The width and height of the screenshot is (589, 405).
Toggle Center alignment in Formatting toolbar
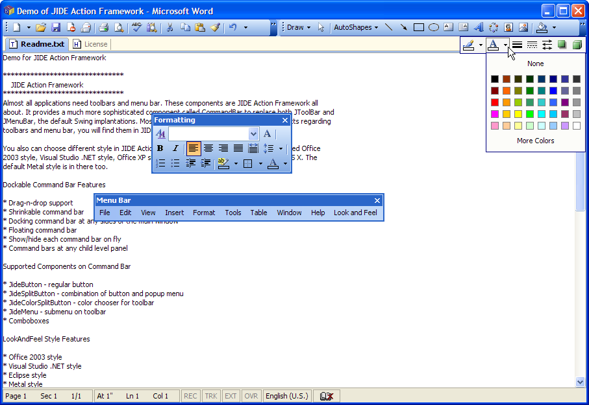pos(208,148)
